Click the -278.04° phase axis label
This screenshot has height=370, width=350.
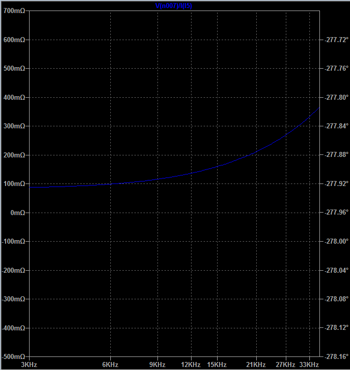(336, 270)
